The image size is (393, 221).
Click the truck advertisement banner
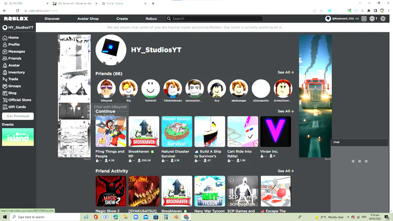[x=315, y=96]
